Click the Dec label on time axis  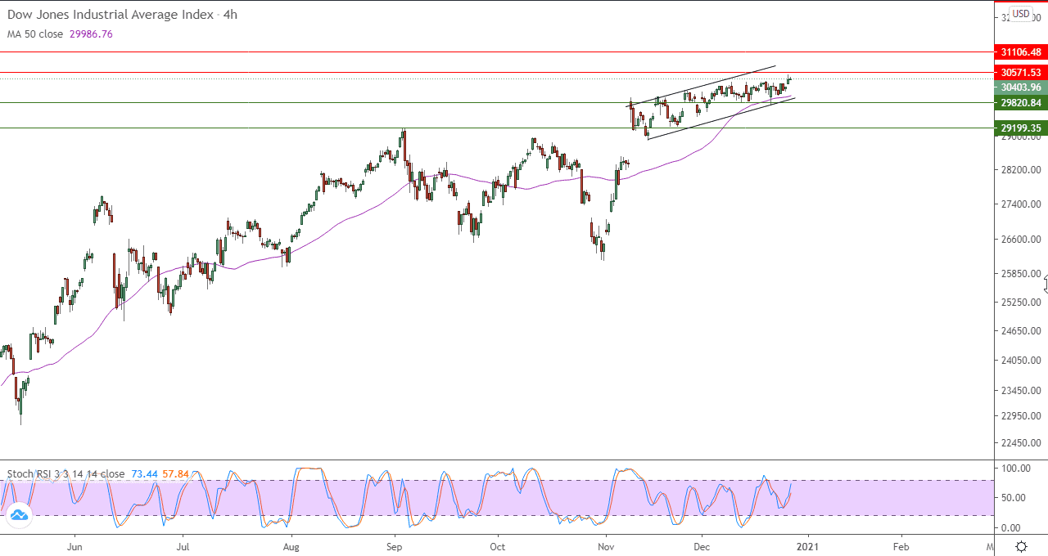[702, 545]
